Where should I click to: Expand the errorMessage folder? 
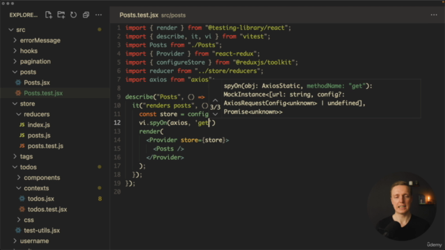[x=15, y=40]
